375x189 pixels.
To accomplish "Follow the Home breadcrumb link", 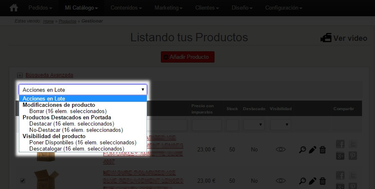I will pos(48,21).
